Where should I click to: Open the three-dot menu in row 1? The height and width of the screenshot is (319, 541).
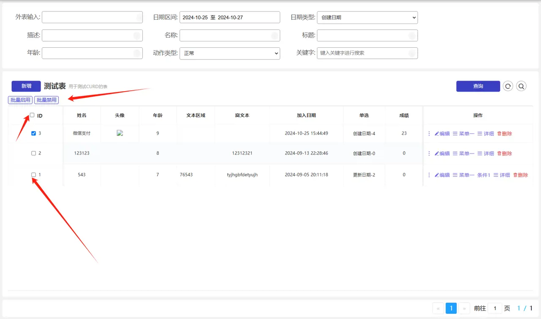tap(429, 175)
